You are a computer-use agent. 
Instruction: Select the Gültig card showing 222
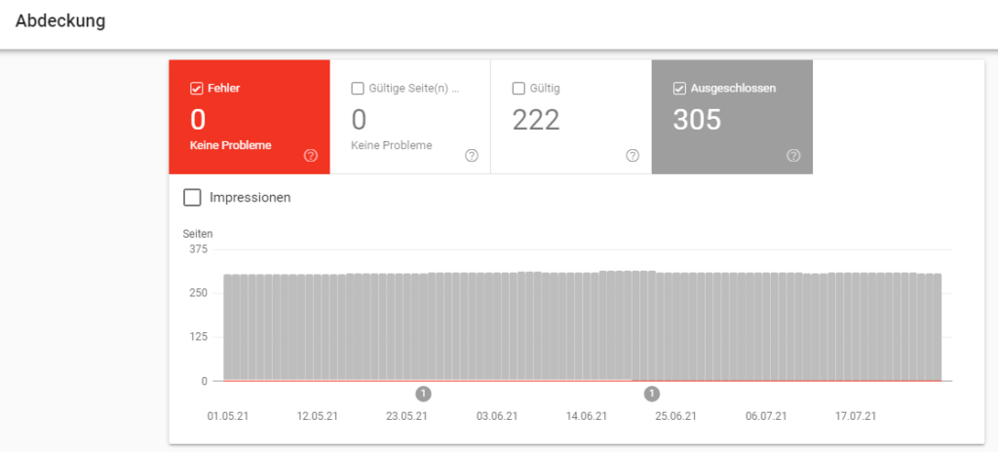pyautogui.click(x=570, y=119)
